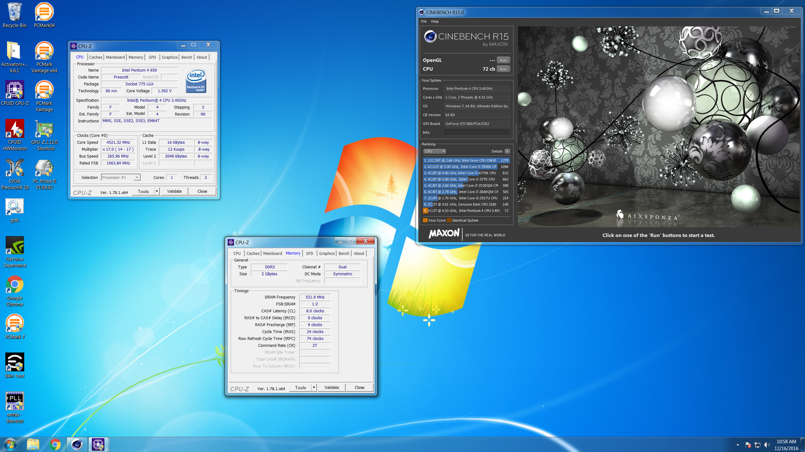Launch PCMark04 from desktop
The image size is (805, 452).
pyautogui.click(x=44, y=15)
